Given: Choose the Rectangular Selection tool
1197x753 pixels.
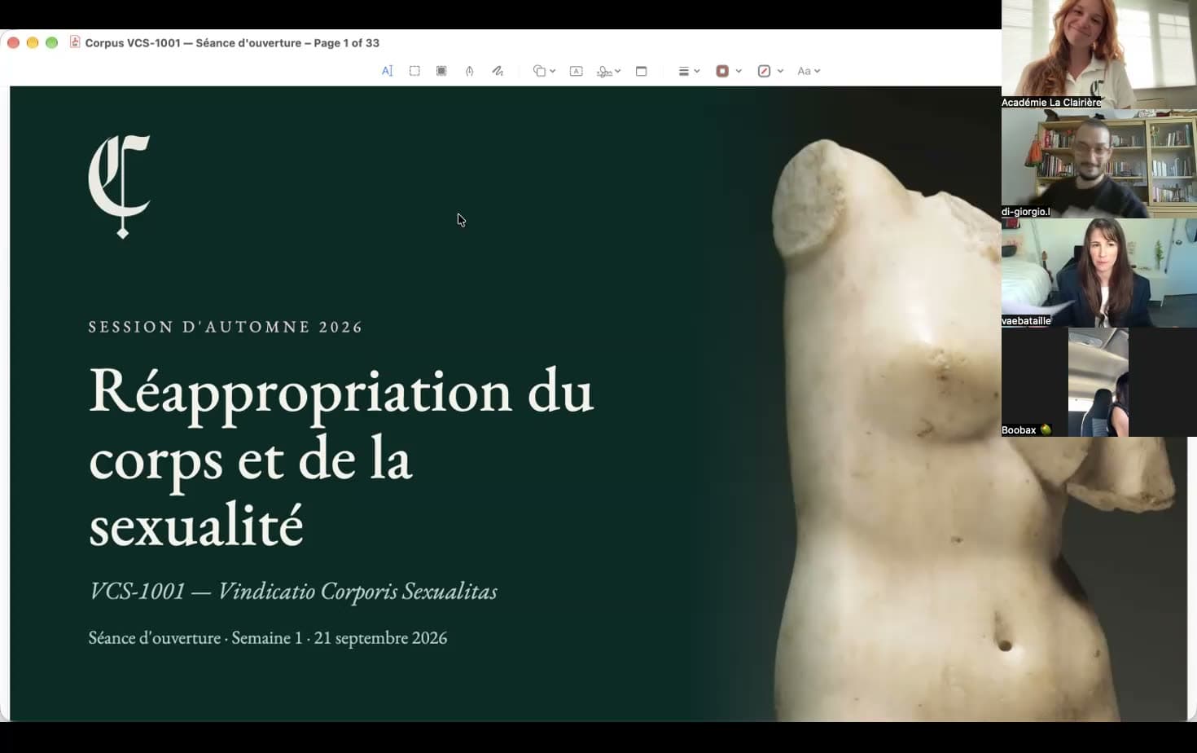Looking at the screenshot, I should [x=414, y=71].
